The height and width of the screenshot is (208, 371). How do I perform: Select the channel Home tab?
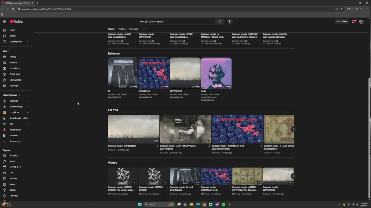111,29
